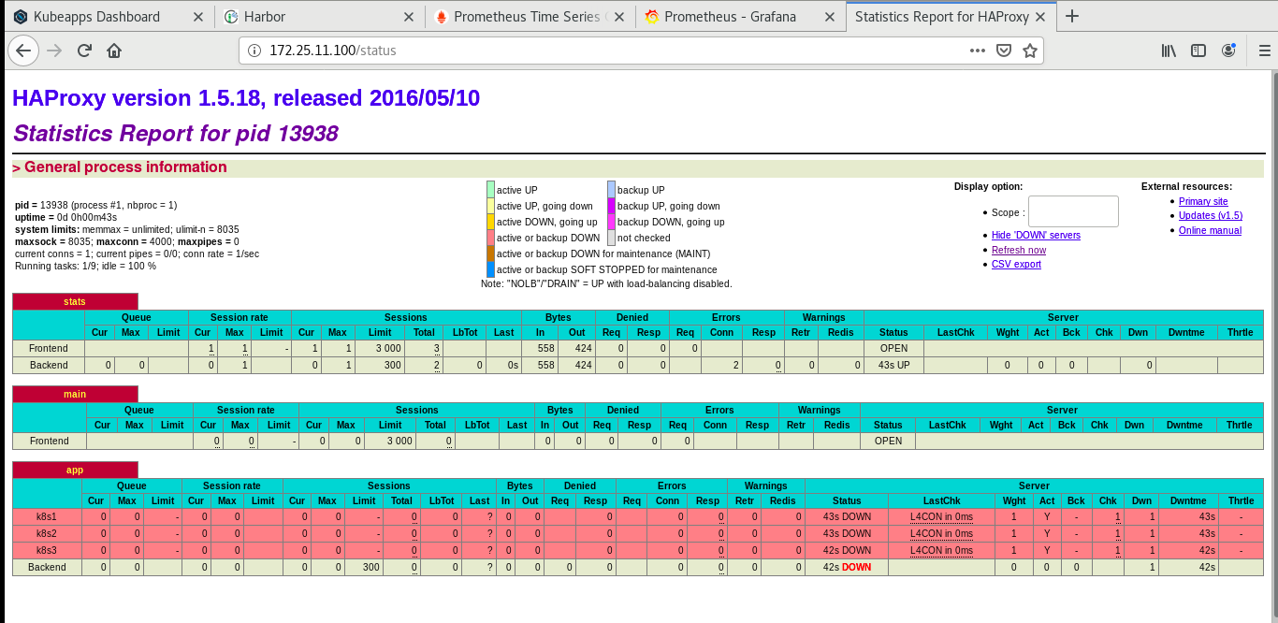Screen dimensions: 1278x623
Task: Open the Library icon in toolbar
Action: point(1169,51)
